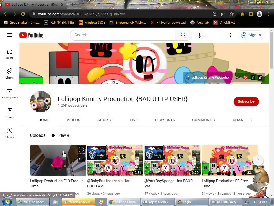
Task: Open FUNNY SNIPPIES bookmark
Action: coord(59,23)
